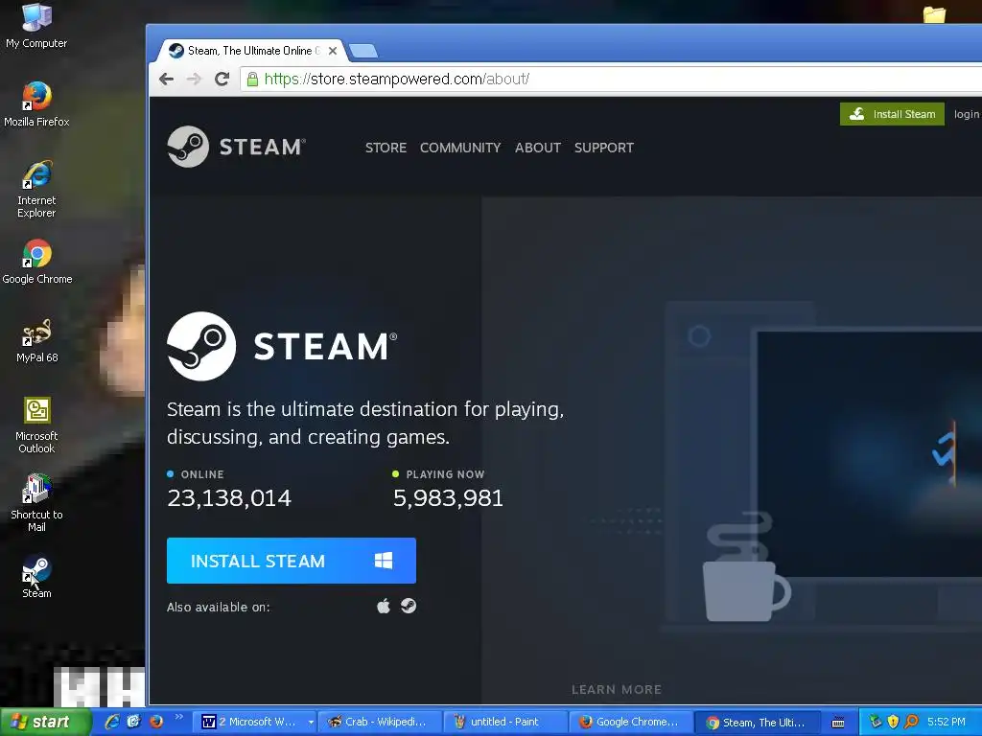Open the Windows start menu
Screen dimensions: 982x736
click(x=45, y=723)
